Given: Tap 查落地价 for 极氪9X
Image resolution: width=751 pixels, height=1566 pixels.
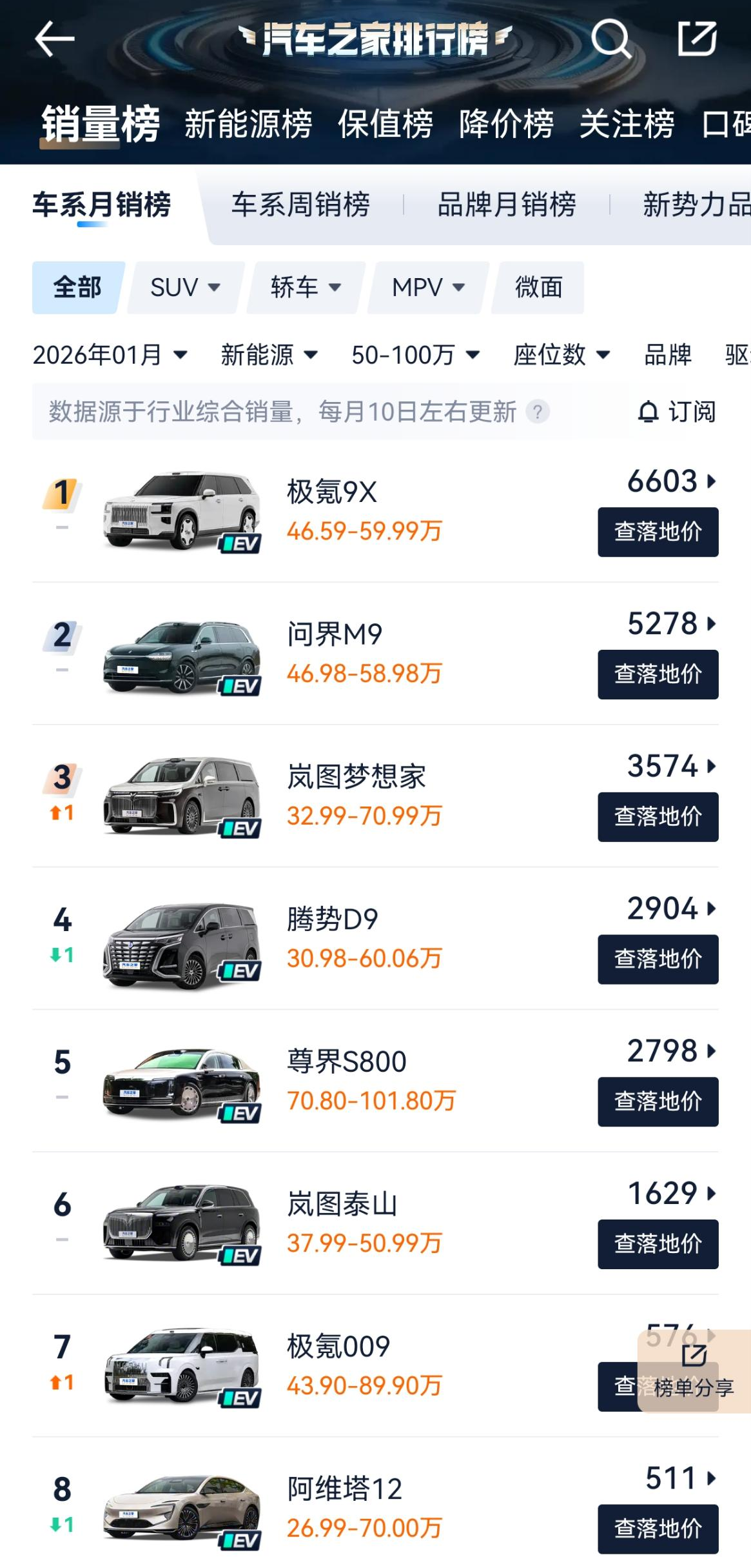Looking at the screenshot, I should click(658, 532).
